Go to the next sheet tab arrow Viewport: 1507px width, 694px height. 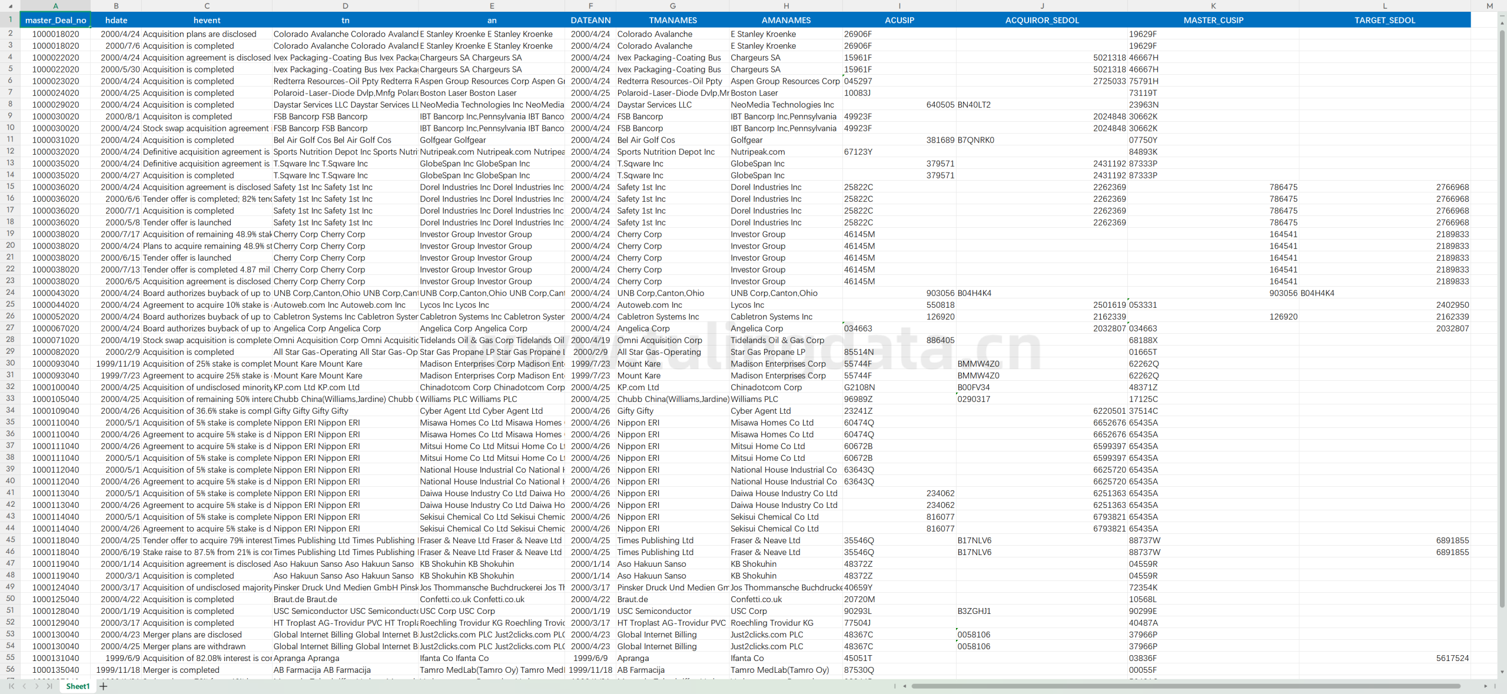click(x=37, y=686)
